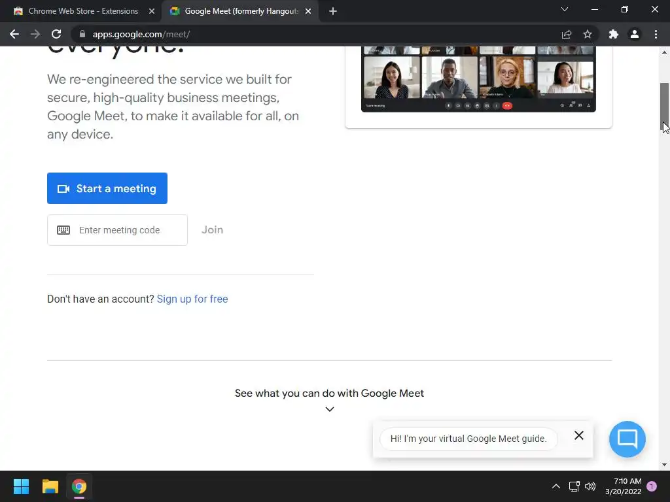Click the browser forward arrow
The width and height of the screenshot is (670, 502).
(35, 34)
